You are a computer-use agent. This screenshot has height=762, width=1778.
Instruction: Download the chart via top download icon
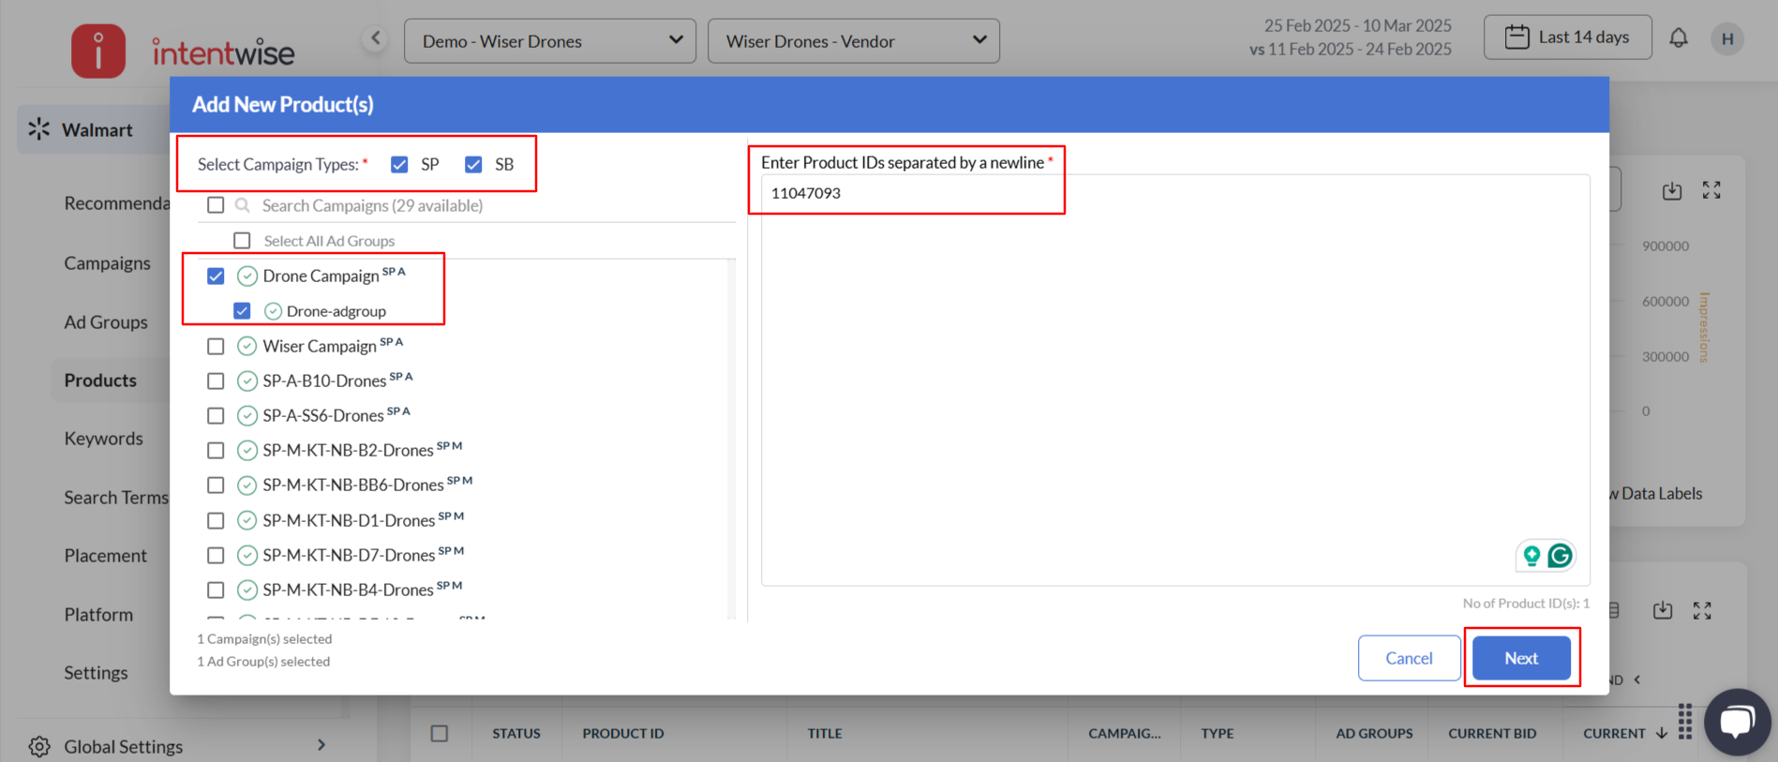pyautogui.click(x=1672, y=190)
